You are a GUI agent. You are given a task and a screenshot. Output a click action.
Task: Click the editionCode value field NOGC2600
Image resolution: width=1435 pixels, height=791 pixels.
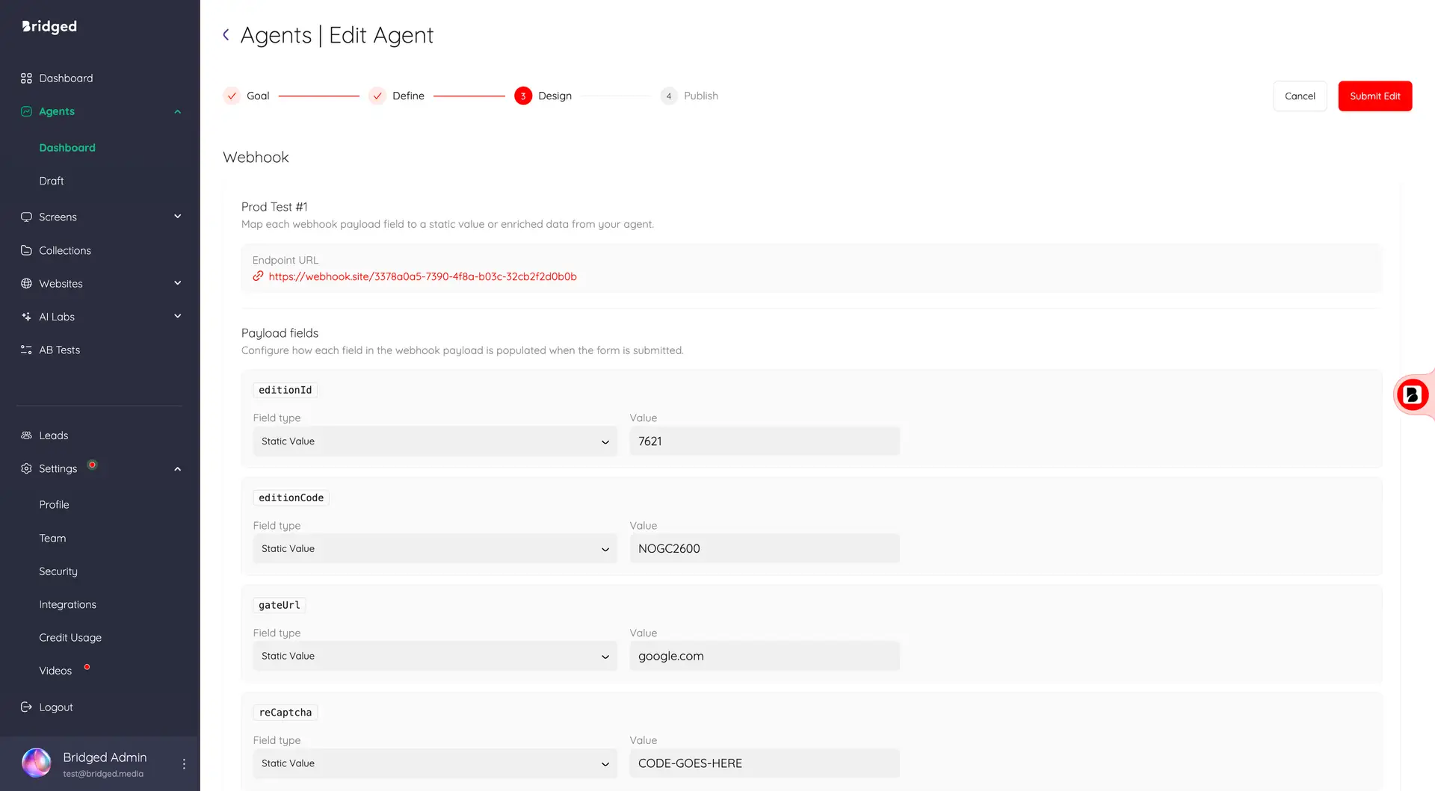click(x=765, y=549)
